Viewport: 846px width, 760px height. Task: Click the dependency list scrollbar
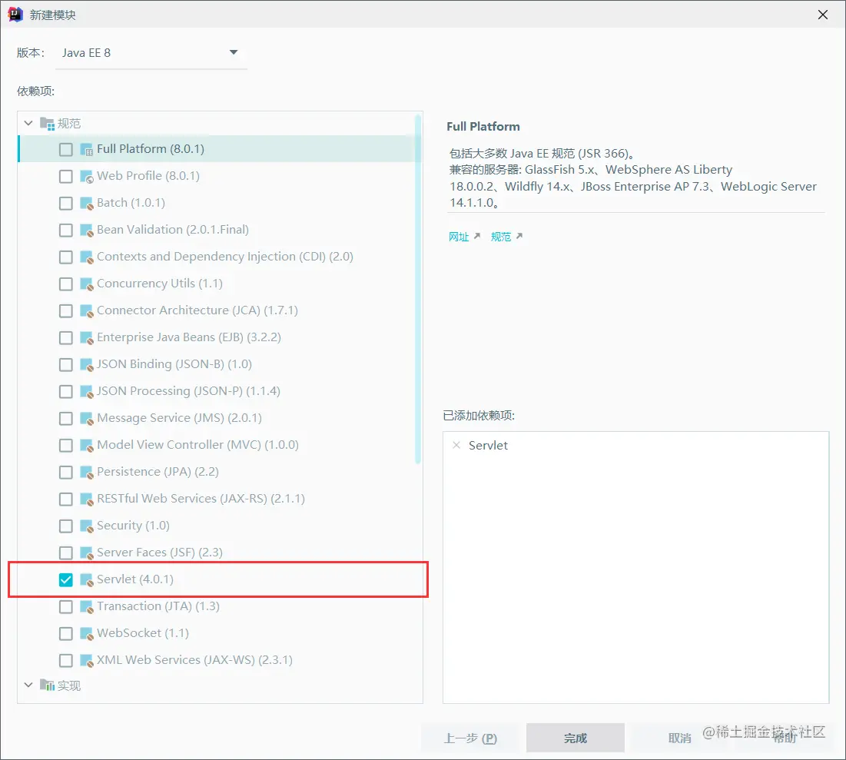(x=417, y=289)
